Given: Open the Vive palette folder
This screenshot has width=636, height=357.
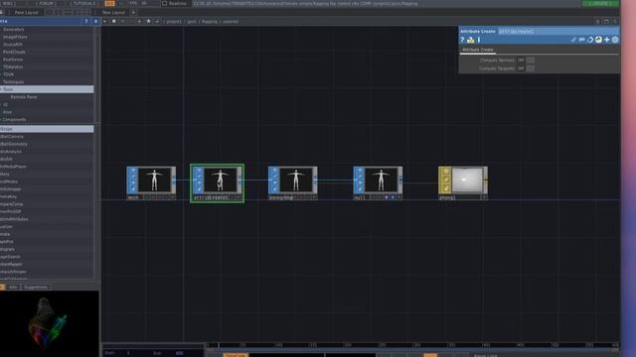Looking at the screenshot, I should (x=7, y=112).
